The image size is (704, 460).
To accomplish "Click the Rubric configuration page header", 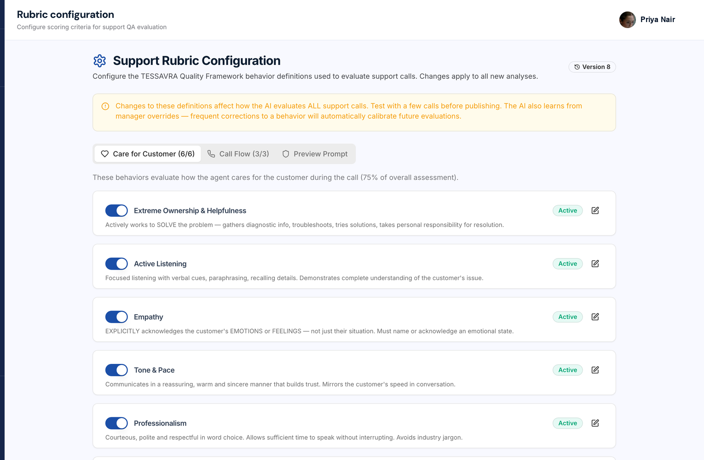I will [x=65, y=15].
